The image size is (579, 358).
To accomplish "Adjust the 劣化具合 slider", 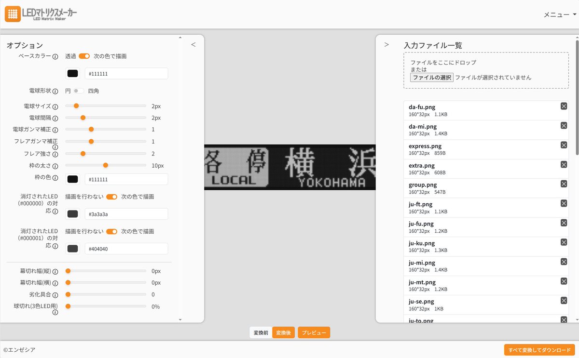I will 106,294.
